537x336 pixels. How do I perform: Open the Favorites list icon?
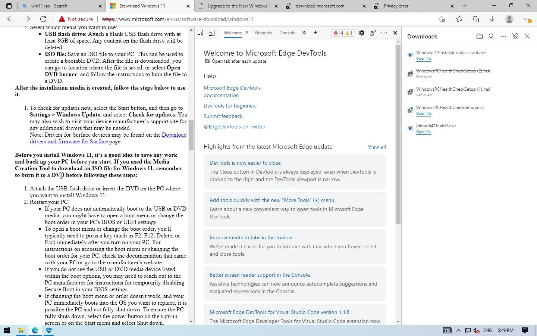point(459,19)
